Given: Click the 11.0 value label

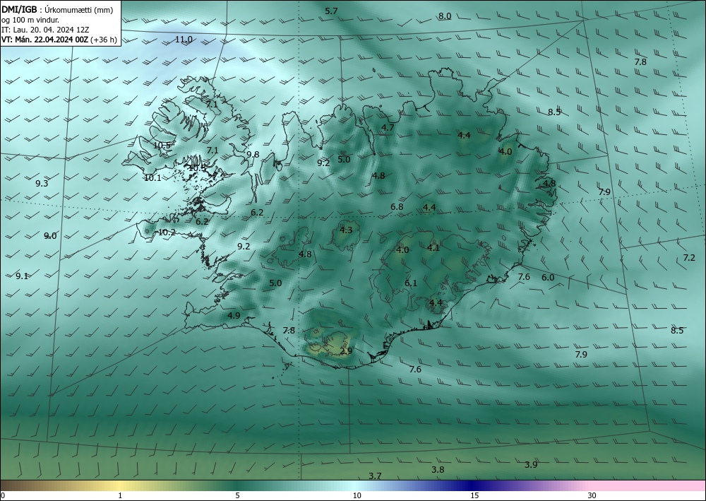Looking at the screenshot, I should pyautogui.click(x=184, y=40).
